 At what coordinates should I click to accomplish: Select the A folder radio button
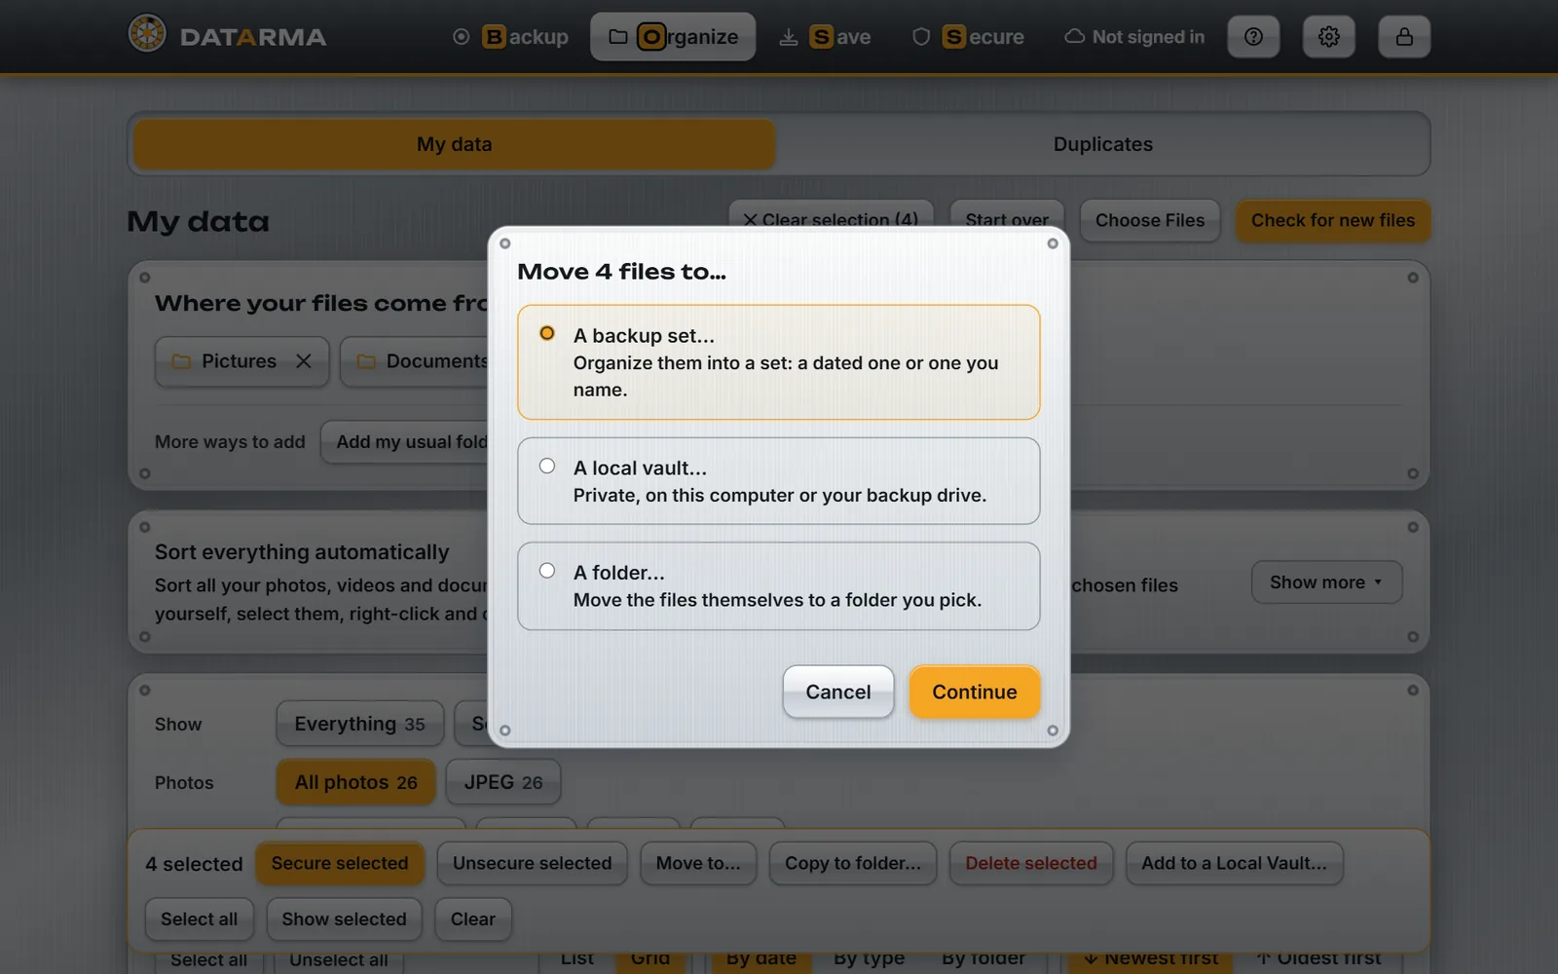coord(547,571)
